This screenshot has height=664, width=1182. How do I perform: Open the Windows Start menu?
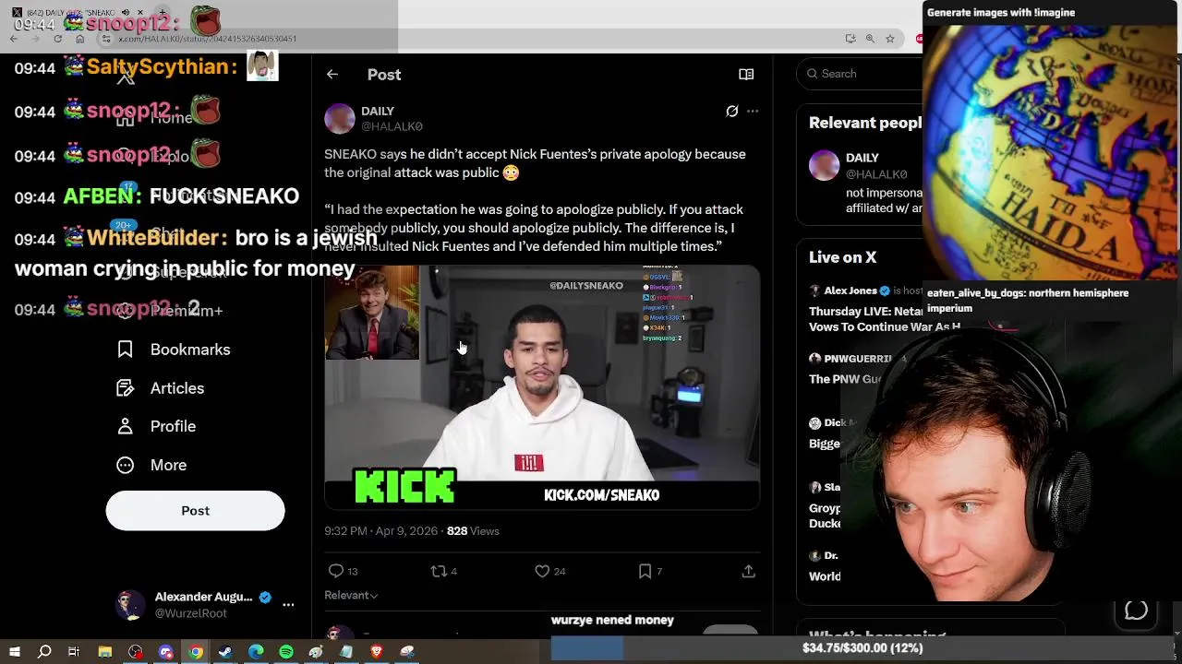(x=15, y=652)
